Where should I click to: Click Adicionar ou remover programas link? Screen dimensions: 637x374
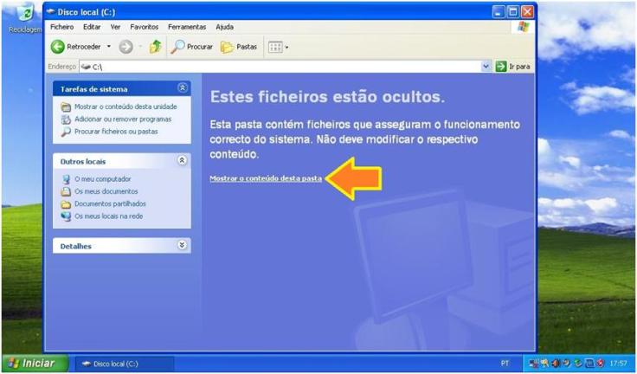pos(123,119)
